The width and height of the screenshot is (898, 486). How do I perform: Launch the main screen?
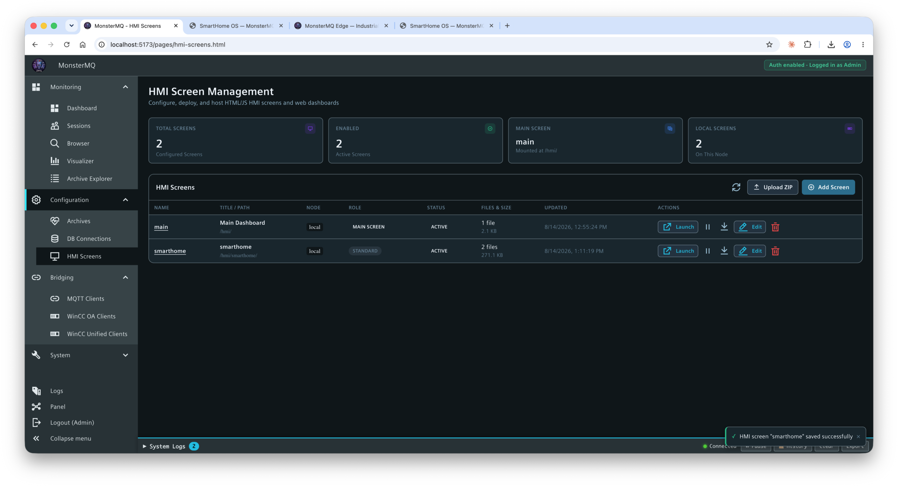(678, 227)
